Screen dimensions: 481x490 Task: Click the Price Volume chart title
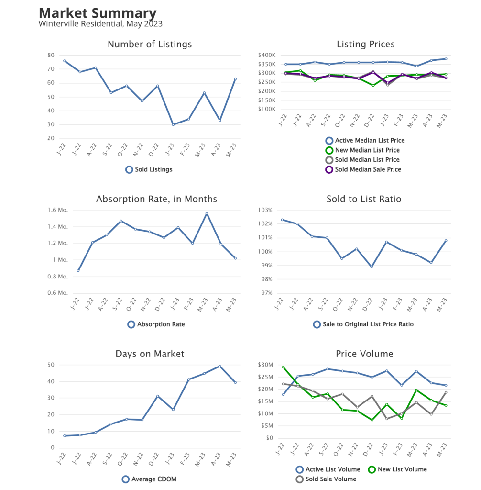(364, 354)
